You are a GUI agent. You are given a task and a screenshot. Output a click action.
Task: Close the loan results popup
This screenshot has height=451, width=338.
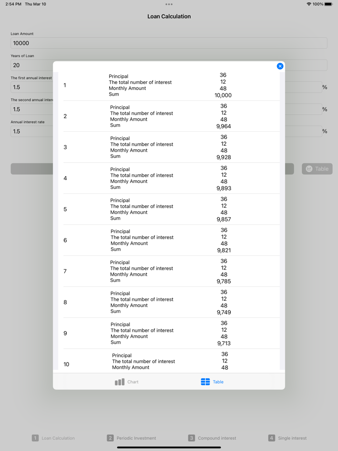(x=280, y=66)
